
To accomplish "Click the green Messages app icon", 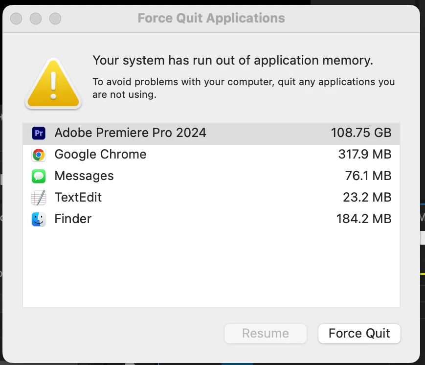I will click(39, 176).
